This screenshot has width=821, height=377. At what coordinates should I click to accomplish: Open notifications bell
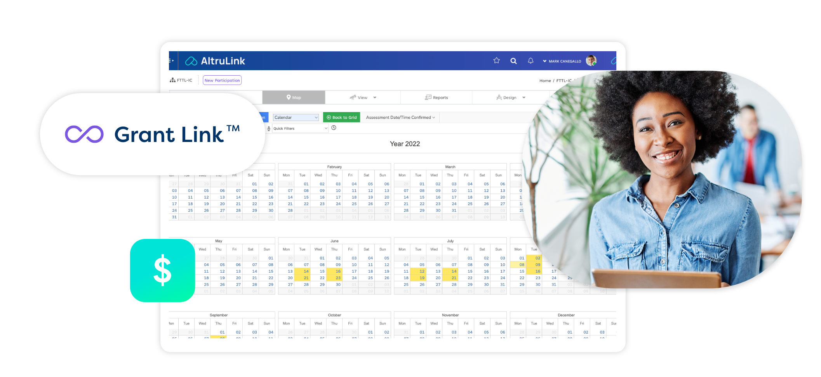(531, 61)
